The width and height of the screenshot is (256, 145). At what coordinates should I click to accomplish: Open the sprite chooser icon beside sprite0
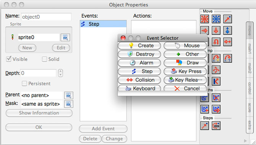[65, 37]
